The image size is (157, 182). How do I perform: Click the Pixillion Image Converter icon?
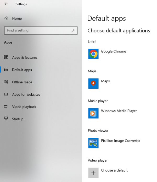click(93, 143)
